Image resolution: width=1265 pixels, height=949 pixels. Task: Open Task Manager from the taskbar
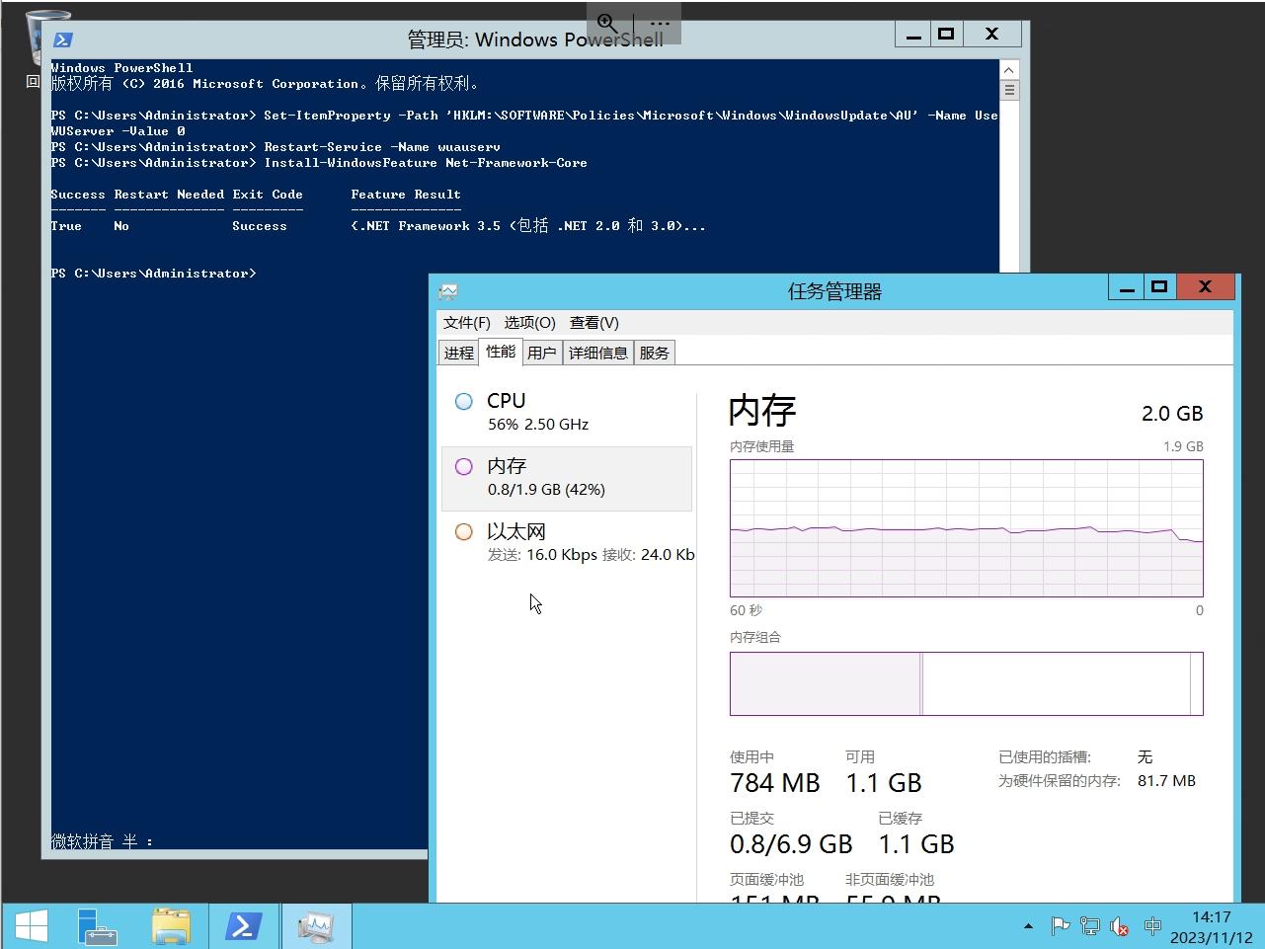point(316,925)
